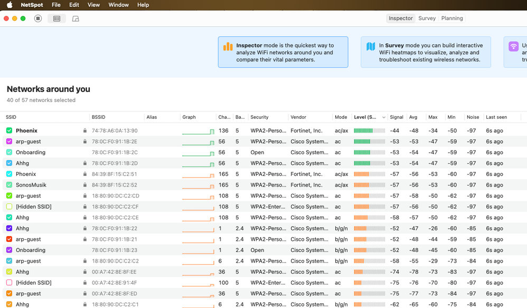Click the lock icon on the bold Phoenix row
527x308 pixels.
click(84, 130)
